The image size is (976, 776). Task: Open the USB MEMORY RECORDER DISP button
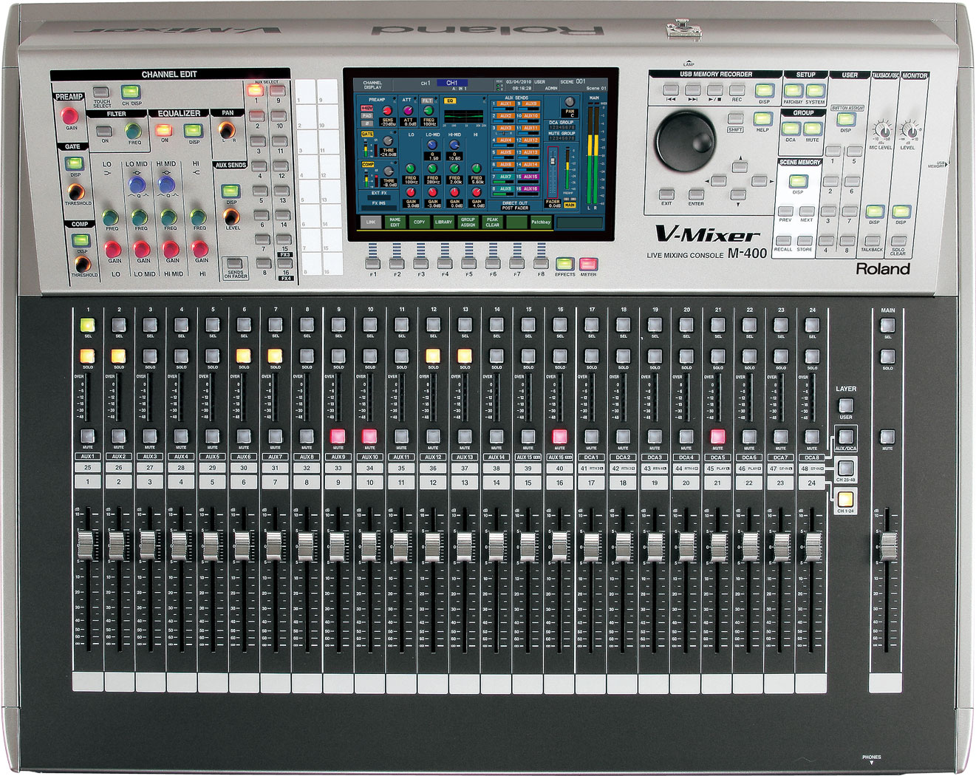(764, 91)
